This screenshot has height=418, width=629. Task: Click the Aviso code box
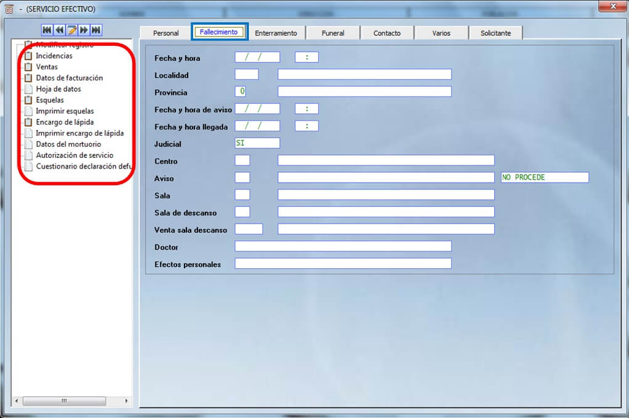tap(242, 178)
